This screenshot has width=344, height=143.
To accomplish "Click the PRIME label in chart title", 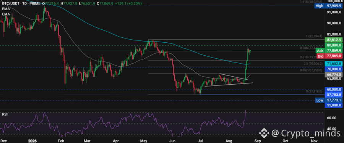I will [x=35, y=3].
